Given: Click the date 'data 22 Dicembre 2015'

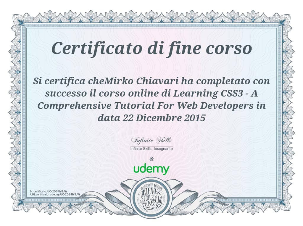Looking at the screenshot, I should tap(151, 118).
